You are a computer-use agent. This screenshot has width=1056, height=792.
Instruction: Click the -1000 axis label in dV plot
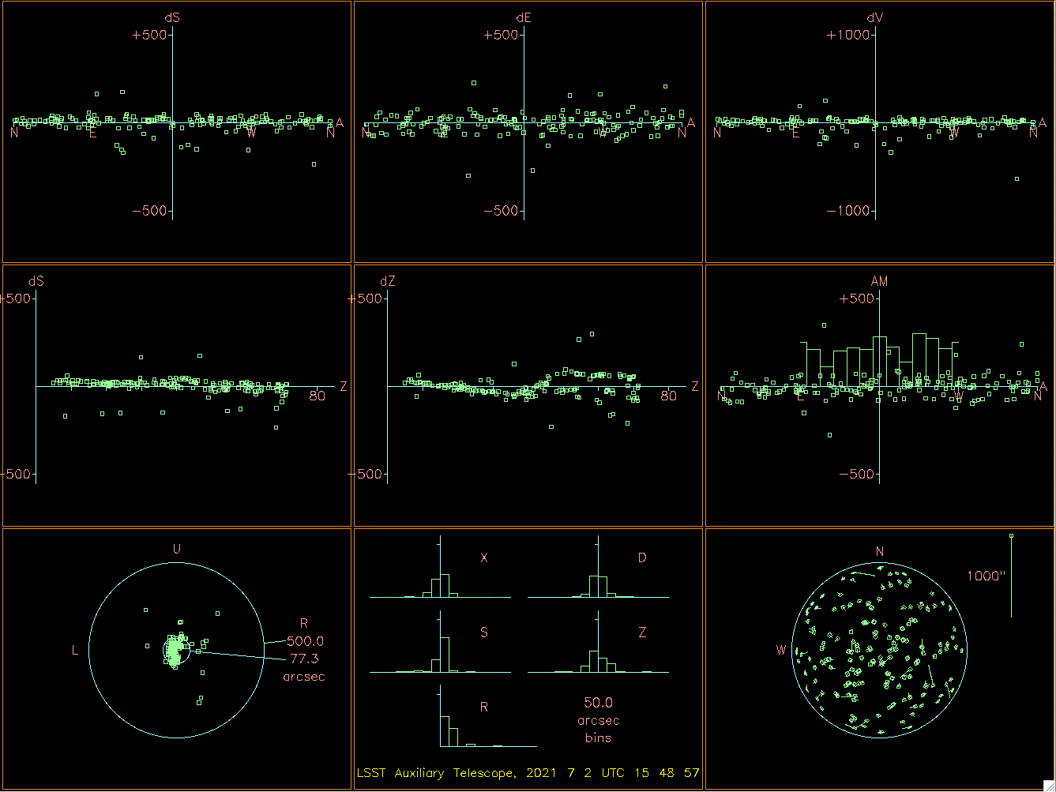coord(847,211)
